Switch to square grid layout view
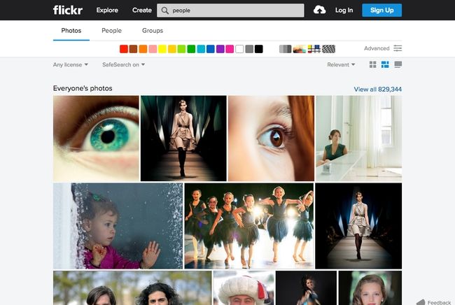The image size is (455, 305). (373, 65)
